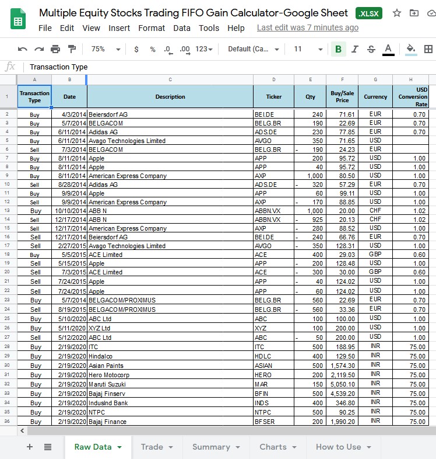Select column C header
The width and height of the screenshot is (436, 459).
coord(170,79)
